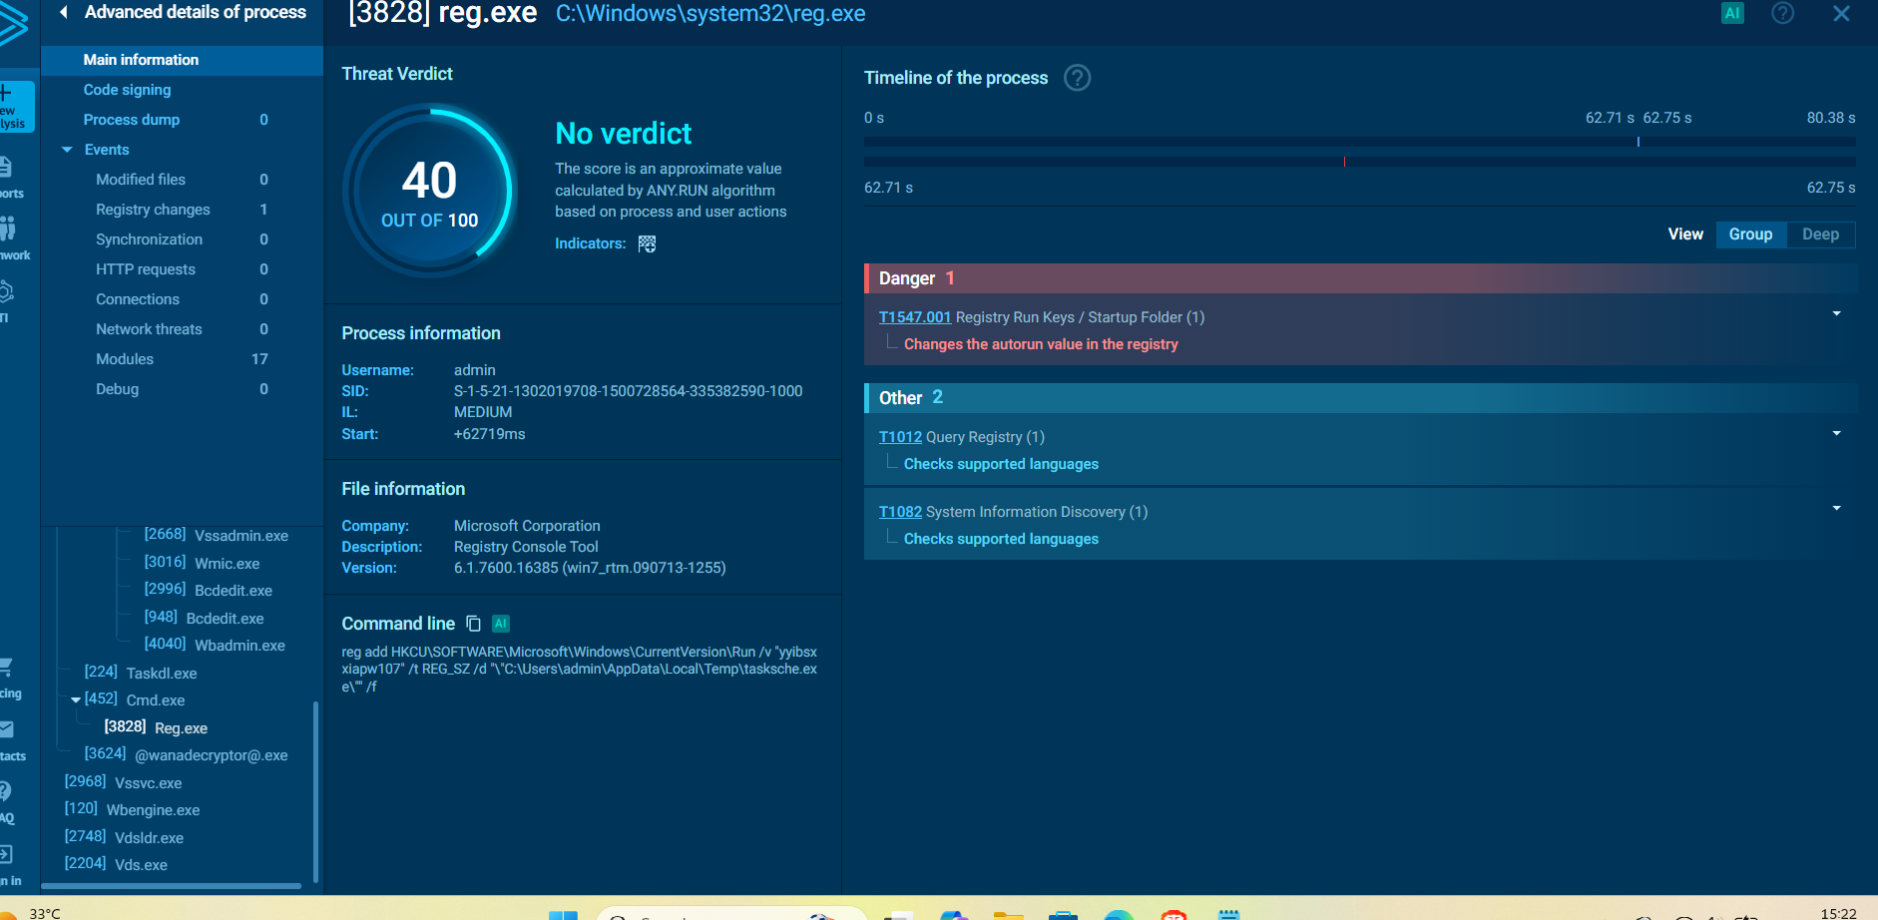
Task: Click the lower zoomed timeline bar marker
Action: pos(1344,162)
